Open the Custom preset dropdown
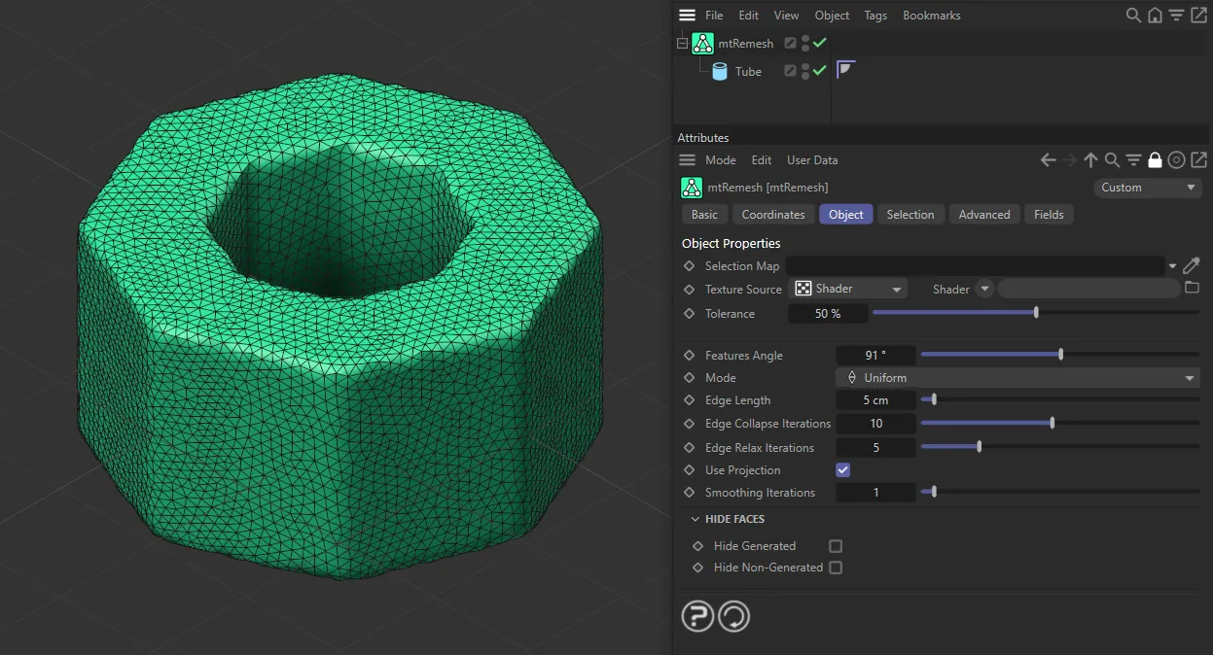Viewport: 1213px width, 655px height. [x=1148, y=188]
